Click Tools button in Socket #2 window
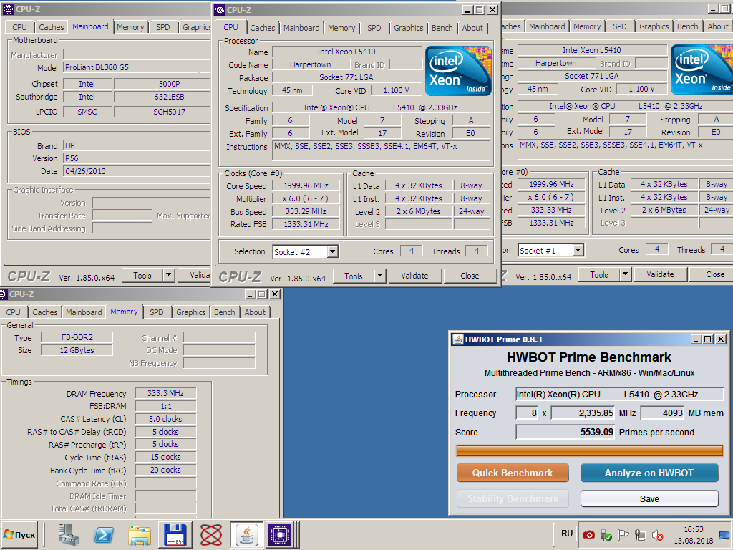 coord(354,276)
